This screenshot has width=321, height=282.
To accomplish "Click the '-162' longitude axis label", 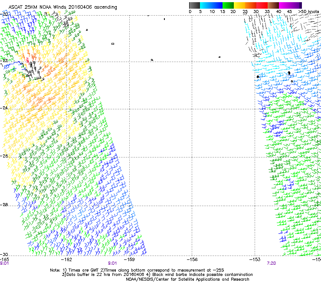I will click(x=67, y=259).
